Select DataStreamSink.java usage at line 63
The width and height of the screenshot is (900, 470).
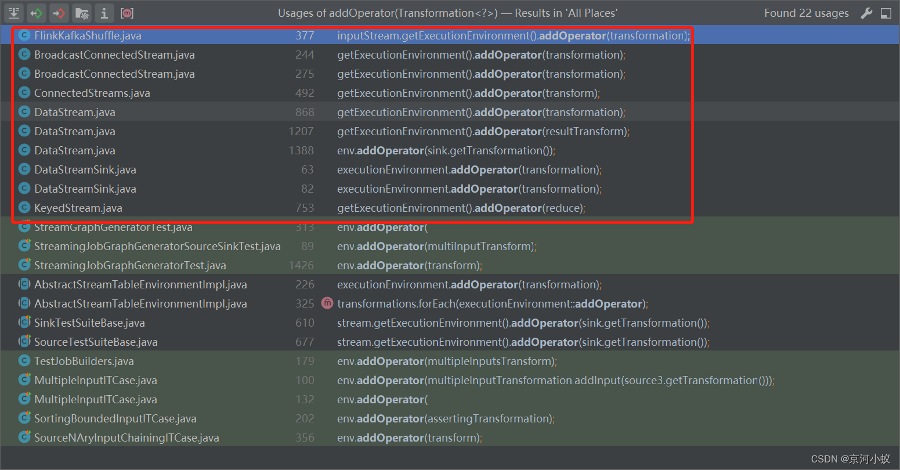450,169
